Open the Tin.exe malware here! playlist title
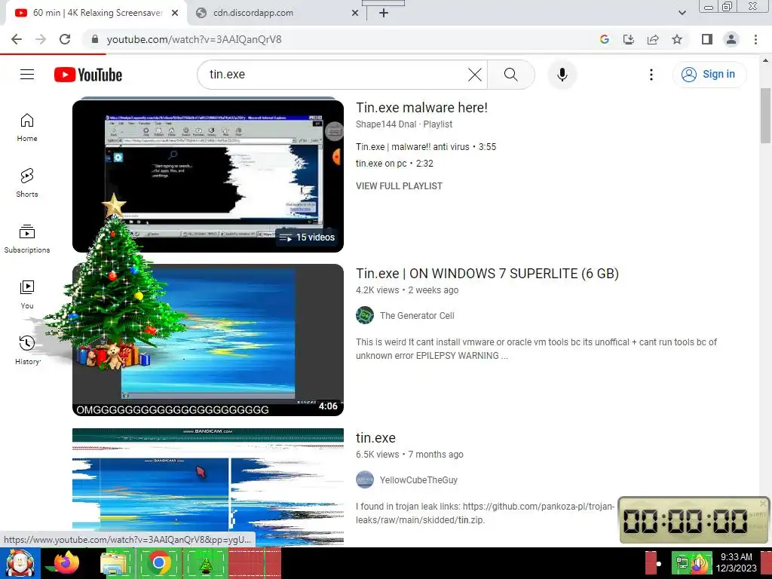The width and height of the screenshot is (772, 579). [421, 107]
